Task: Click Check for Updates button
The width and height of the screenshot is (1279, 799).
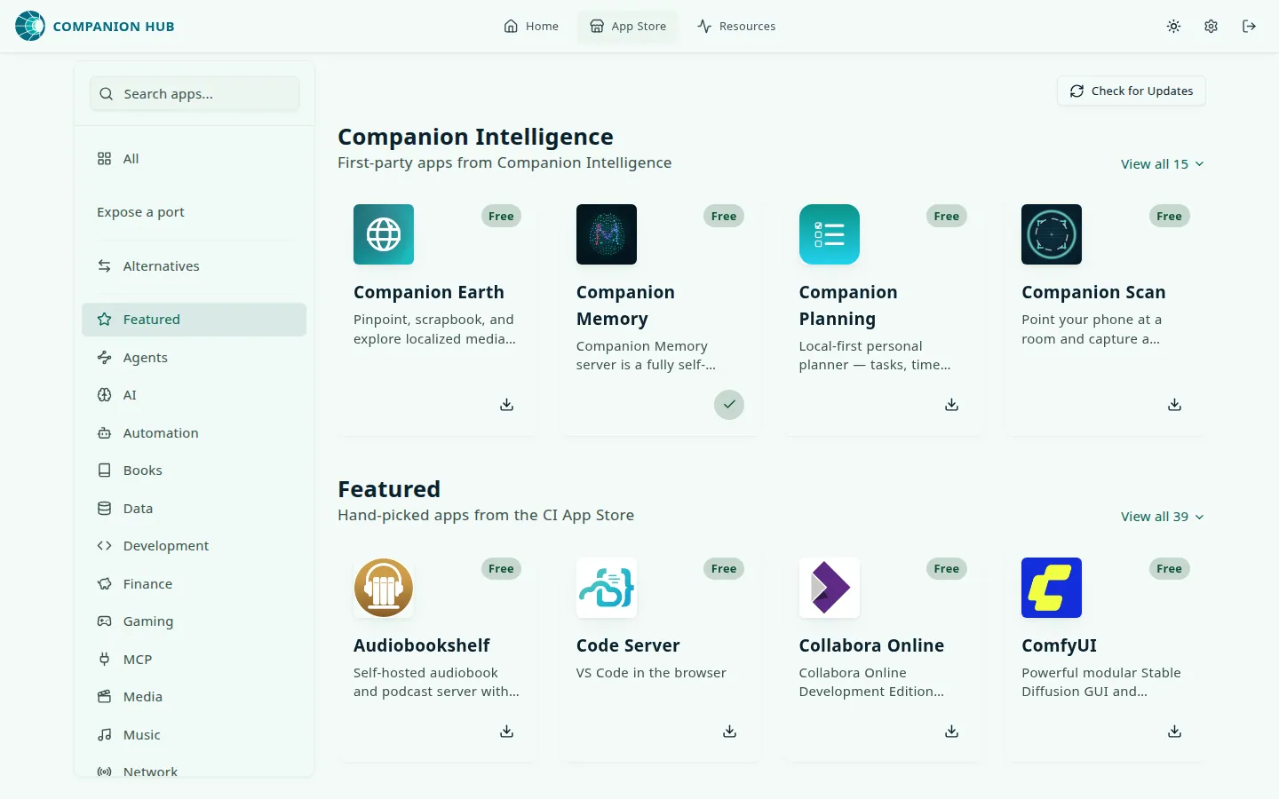Action: (1132, 91)
